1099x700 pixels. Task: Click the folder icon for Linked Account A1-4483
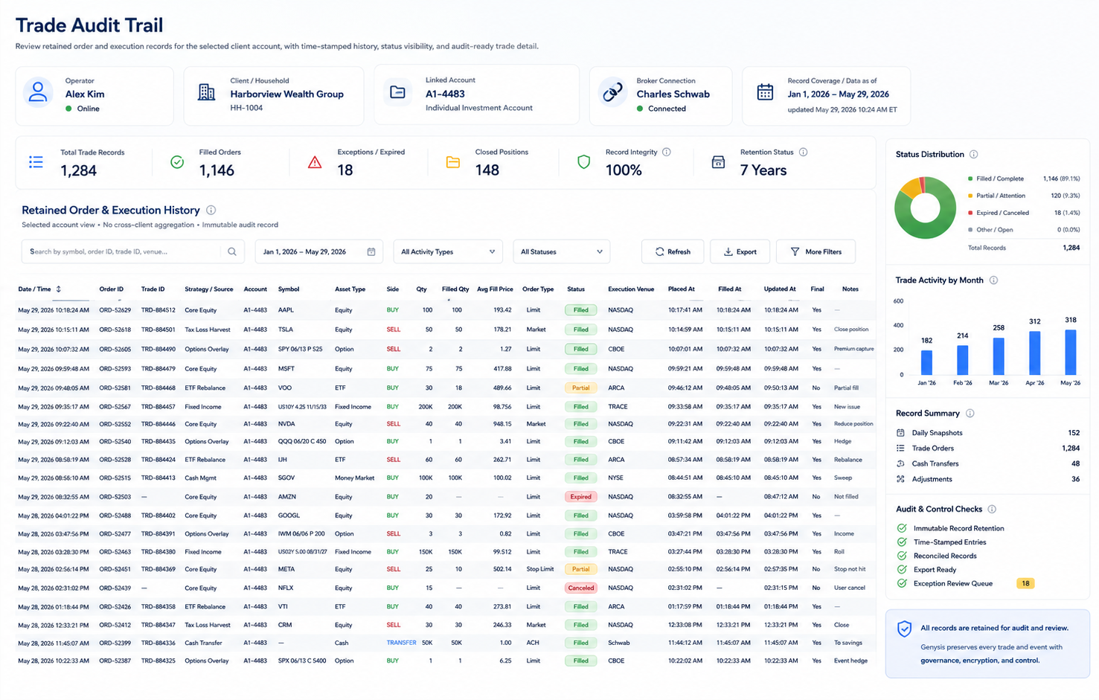click(x=397, y=92)
